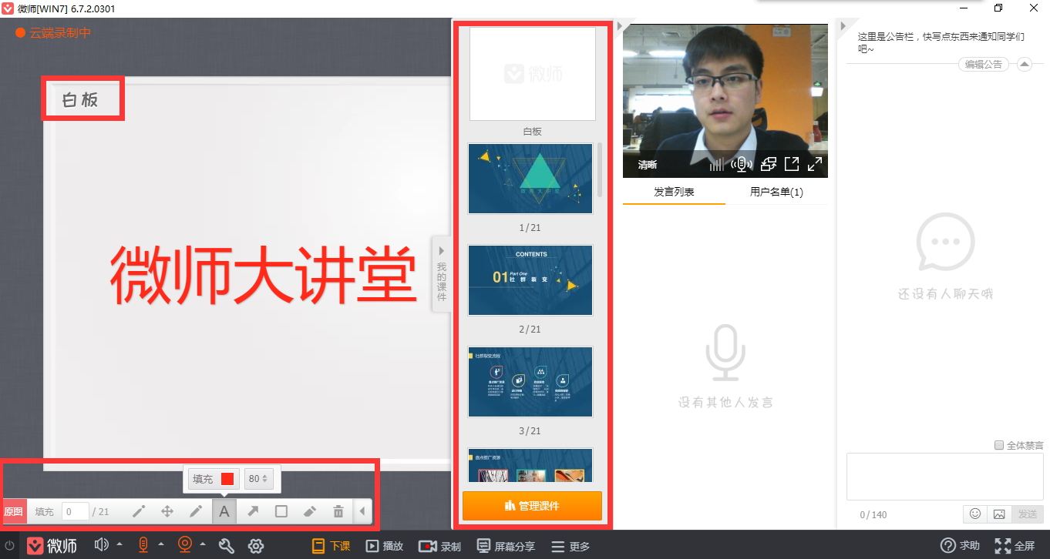Switch to the 发言列表 tab
The height and width of the screenshot is (559, 1050).
(675, 192)
